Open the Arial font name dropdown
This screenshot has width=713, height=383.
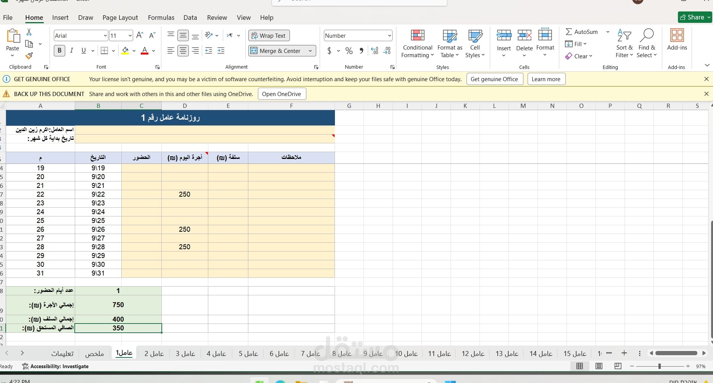click(105, 35)
